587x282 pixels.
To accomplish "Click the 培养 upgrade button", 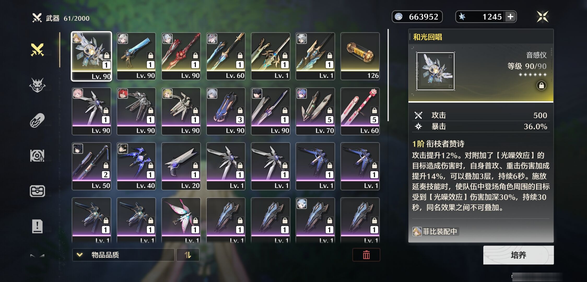I will pos(518,255).
